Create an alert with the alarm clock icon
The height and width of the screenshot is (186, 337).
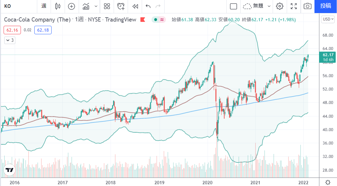pyautogui.click(x=121, y=6)
